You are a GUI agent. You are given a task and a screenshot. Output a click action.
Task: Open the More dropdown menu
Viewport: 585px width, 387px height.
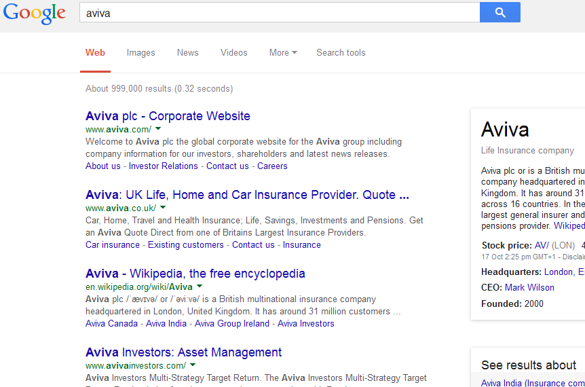coord(283,53)
